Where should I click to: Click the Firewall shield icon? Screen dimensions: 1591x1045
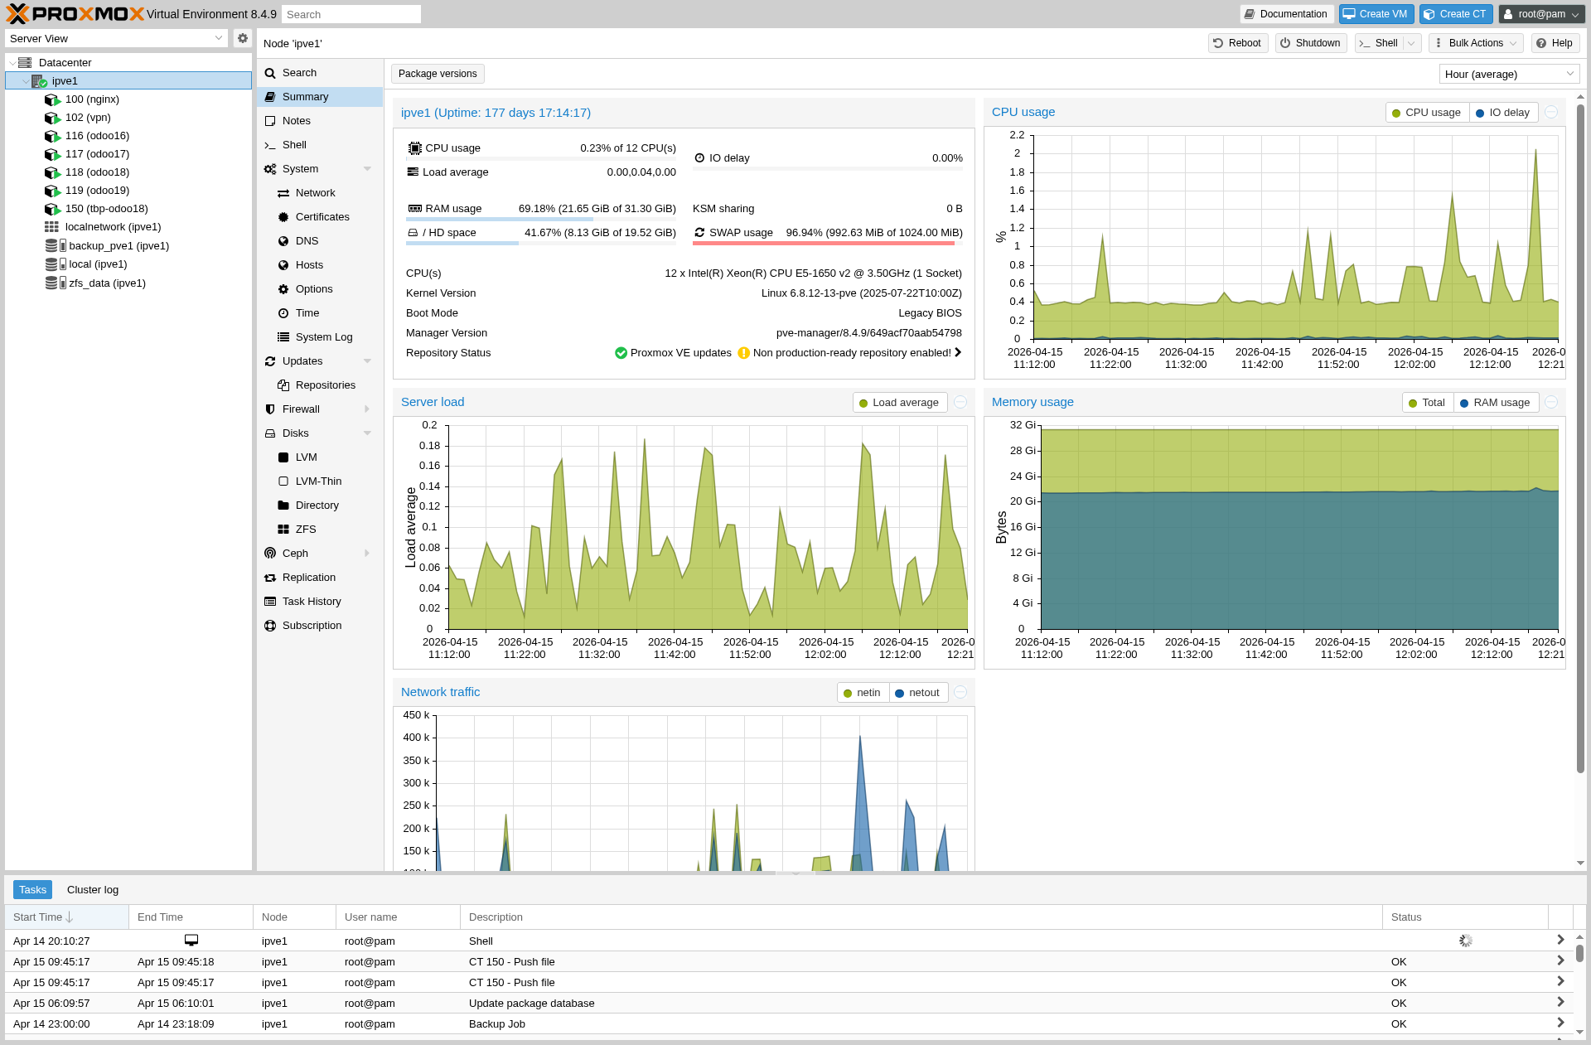coord(270,409)
